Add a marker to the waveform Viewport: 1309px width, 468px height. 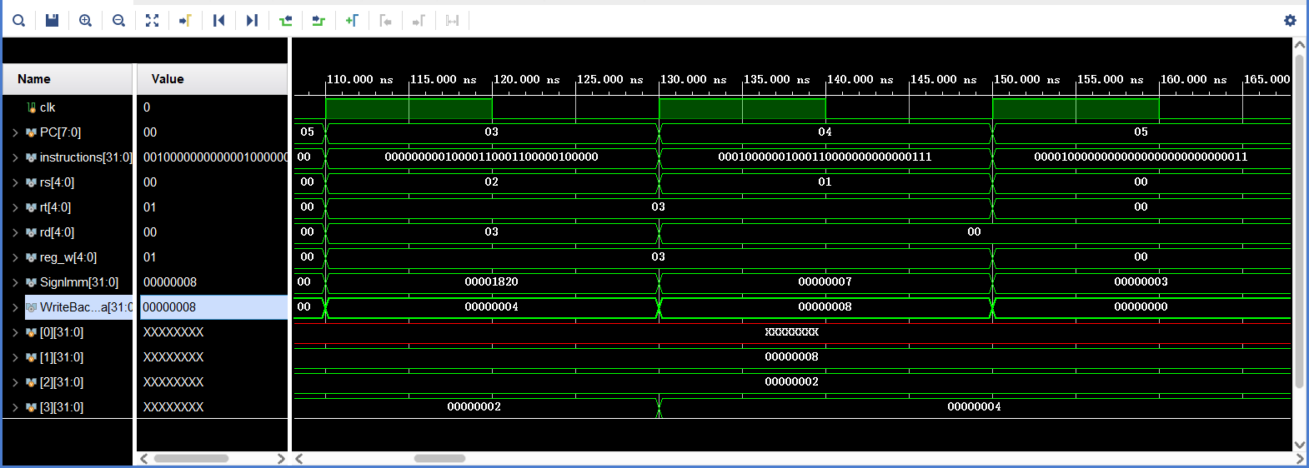tap(352, 20)
